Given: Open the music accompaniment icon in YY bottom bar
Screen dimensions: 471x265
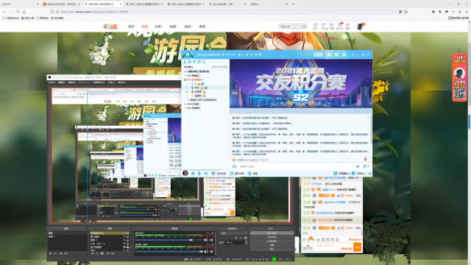Looking at the screenshot, I should [232, 174].
